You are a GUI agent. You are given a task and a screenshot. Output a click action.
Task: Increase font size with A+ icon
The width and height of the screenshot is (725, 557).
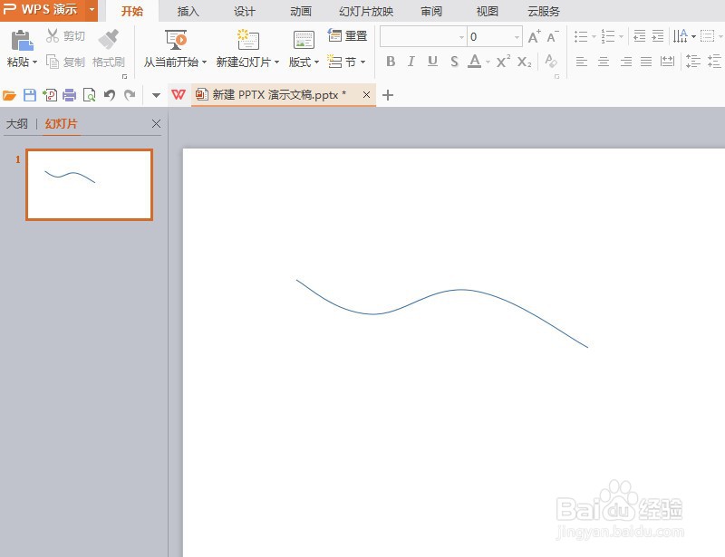pyautogui.click(x=534, y=36)
